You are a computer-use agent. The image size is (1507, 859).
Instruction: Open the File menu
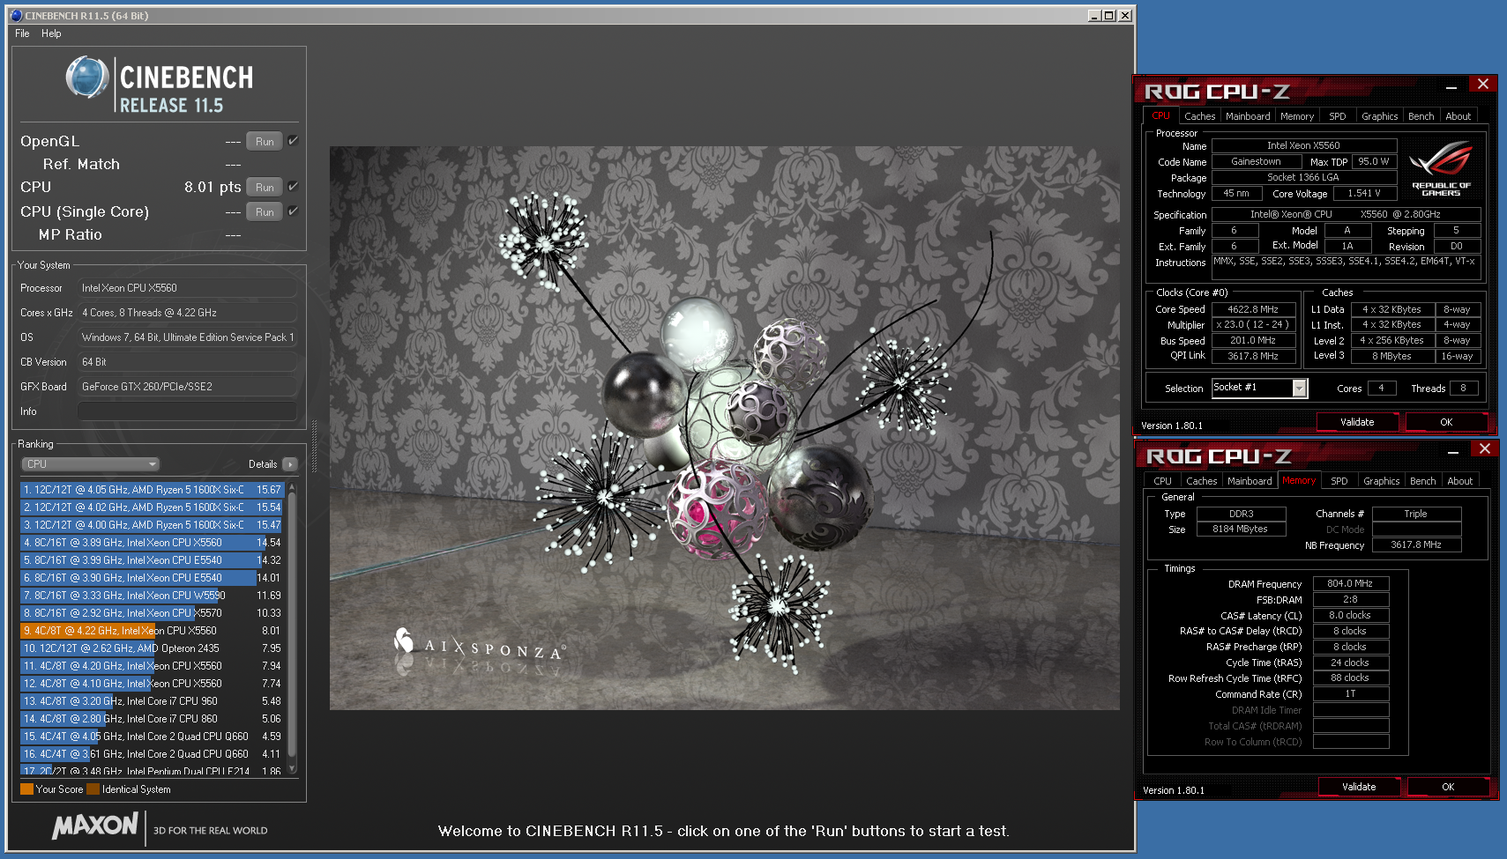[22, 33]
